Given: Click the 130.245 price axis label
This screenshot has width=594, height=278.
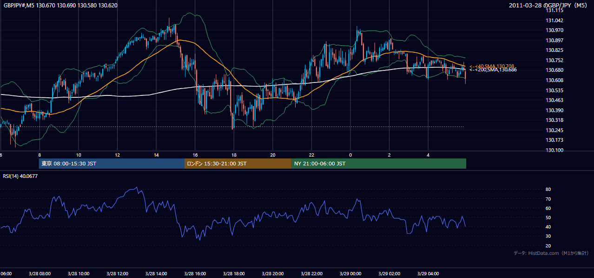Looking at the screenshot, I should [554, 130].
